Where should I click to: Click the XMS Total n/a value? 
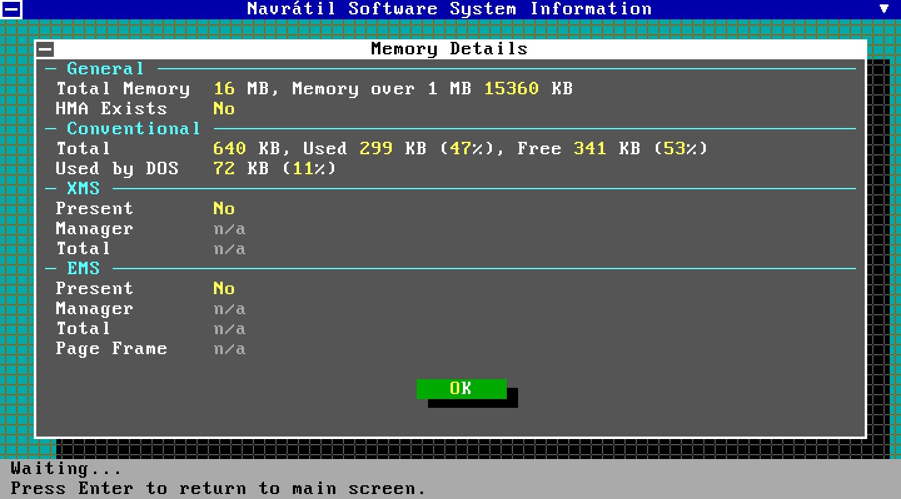[230, 249]
